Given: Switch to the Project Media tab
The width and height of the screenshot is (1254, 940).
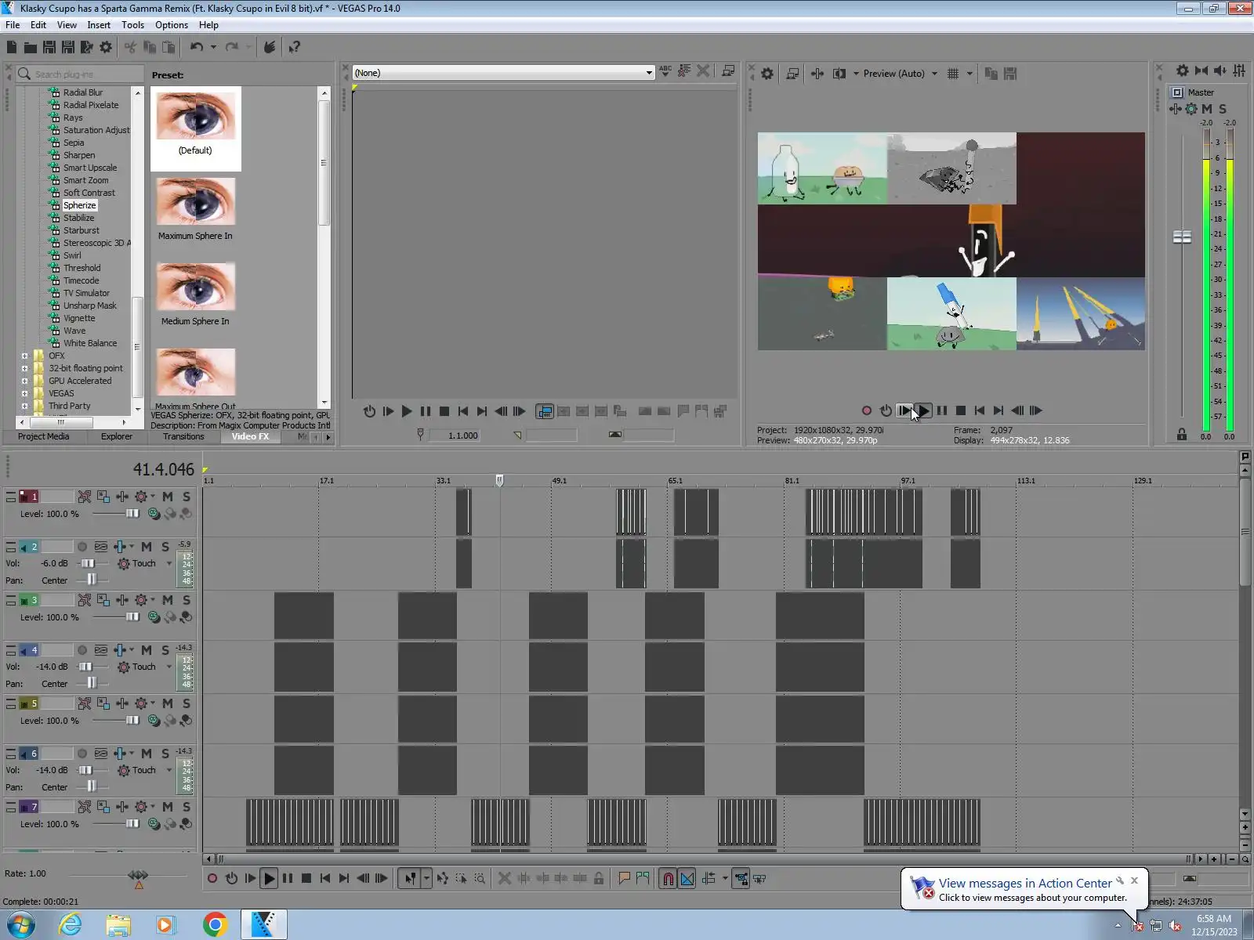Looking at the screenshot, I should pyautogui.click(x=43, y=436).
